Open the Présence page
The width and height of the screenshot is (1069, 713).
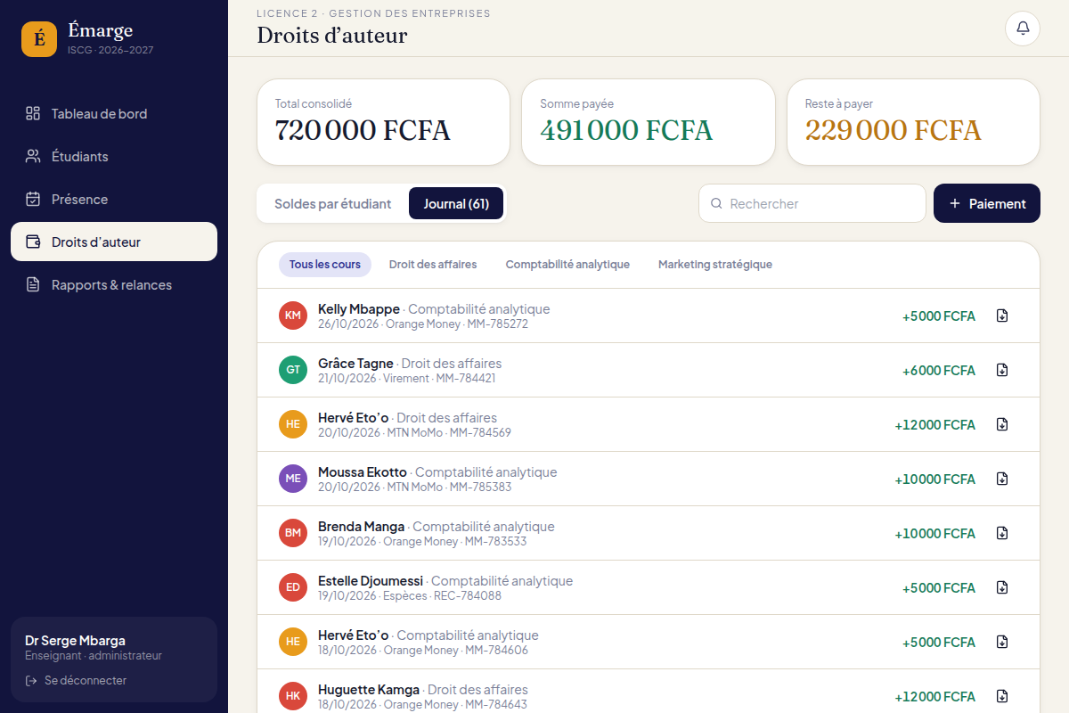click(114, 199)
